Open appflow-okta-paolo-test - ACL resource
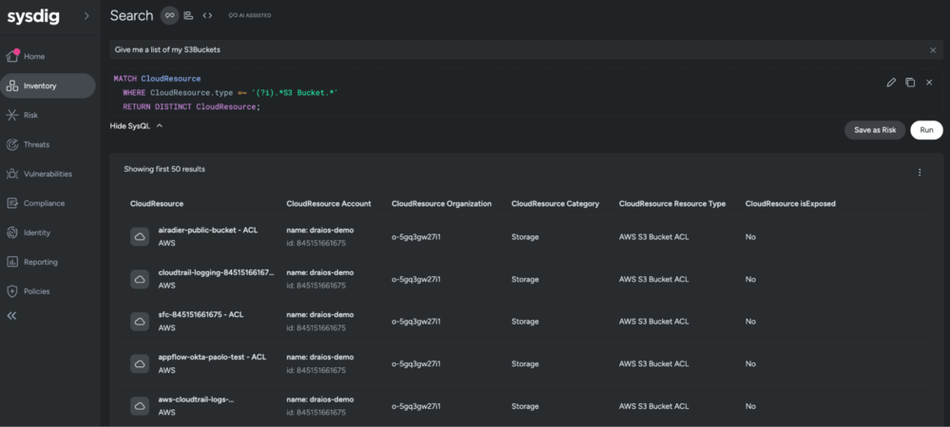Screen dimensions: 950x427 [212, 358]
